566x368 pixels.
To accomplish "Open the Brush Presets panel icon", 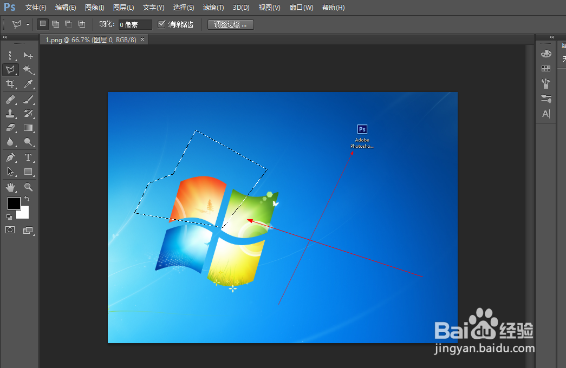I will [546, 84].
